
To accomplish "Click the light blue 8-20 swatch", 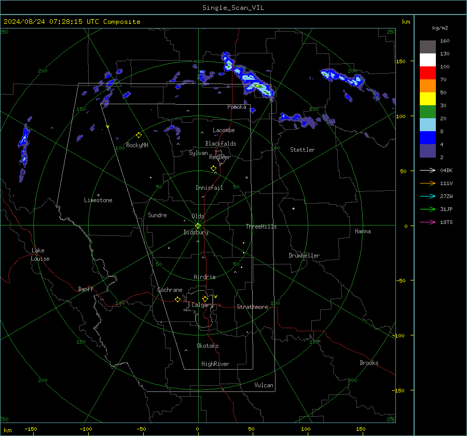I will click(x=428, y=125).
